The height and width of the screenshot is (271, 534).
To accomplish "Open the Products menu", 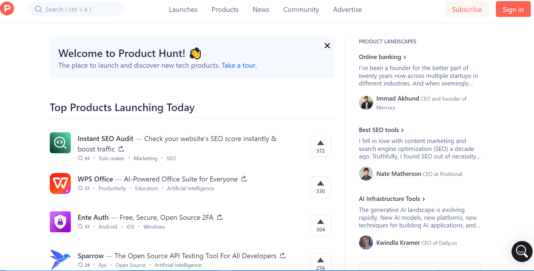I will [225, 10].
